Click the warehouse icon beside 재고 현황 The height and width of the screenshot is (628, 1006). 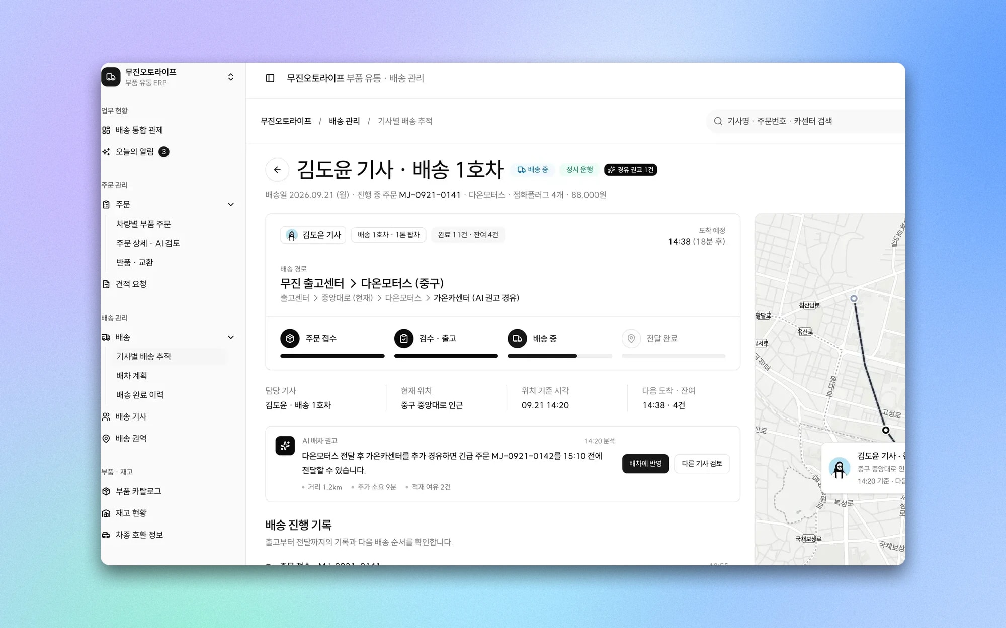(106, 513)
